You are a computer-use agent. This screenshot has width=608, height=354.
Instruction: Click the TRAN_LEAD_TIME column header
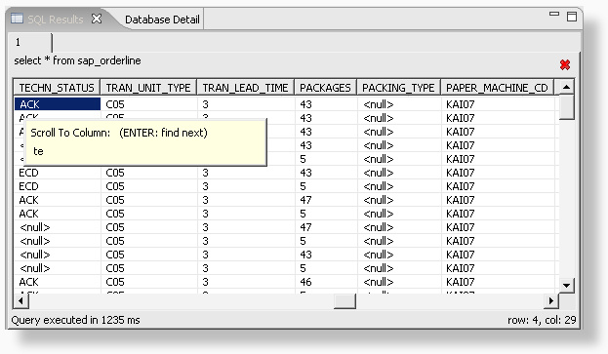point(246,88)
